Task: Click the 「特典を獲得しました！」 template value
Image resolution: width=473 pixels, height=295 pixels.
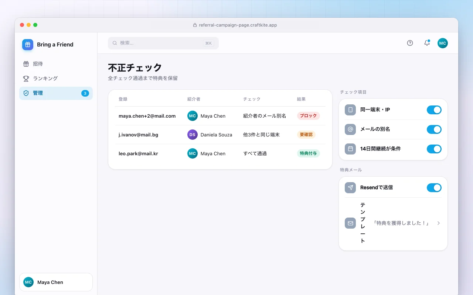Action: (401, 223)
